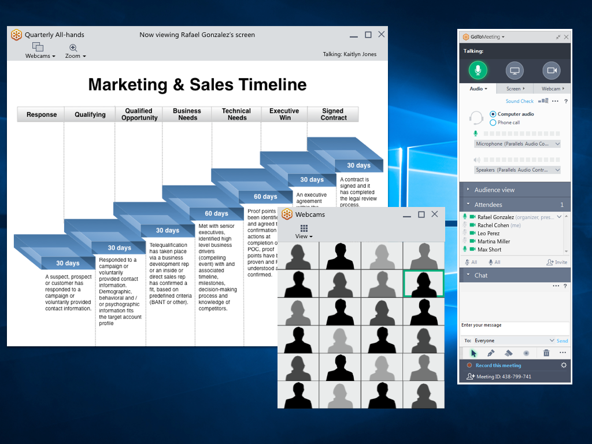Image resolution: width=592 pixels, height=444 pixels.
Task: Turn on webcam with the round camera button
Action: (x=552, y=70)
